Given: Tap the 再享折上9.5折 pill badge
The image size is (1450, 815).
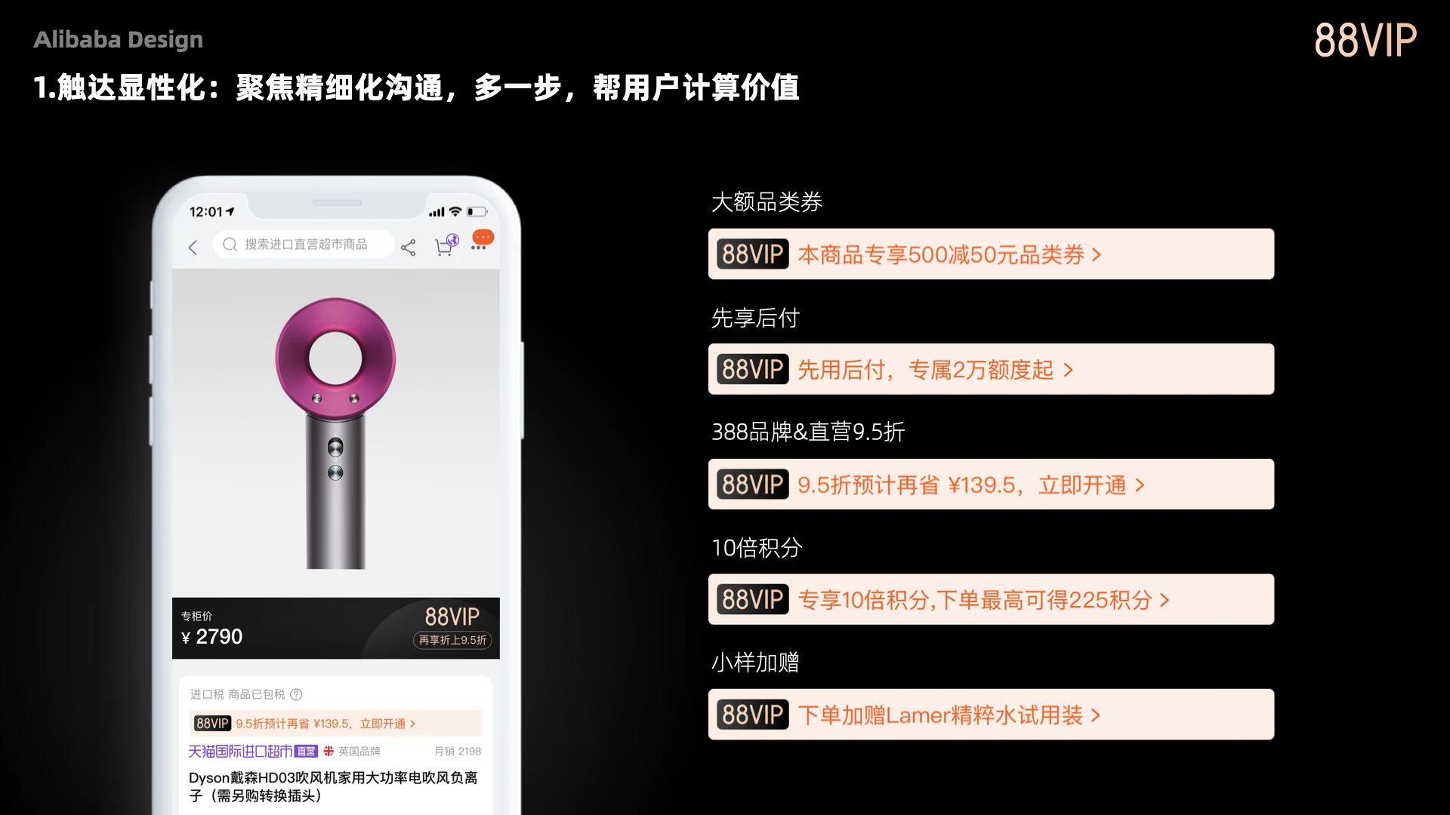Looking at the screenshot, I should click(x=452, y=640).
